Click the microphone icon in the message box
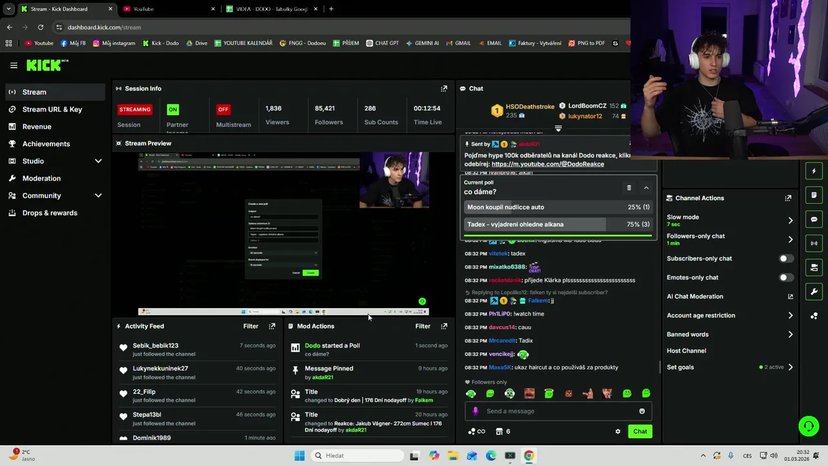 [x=475, y=411]
